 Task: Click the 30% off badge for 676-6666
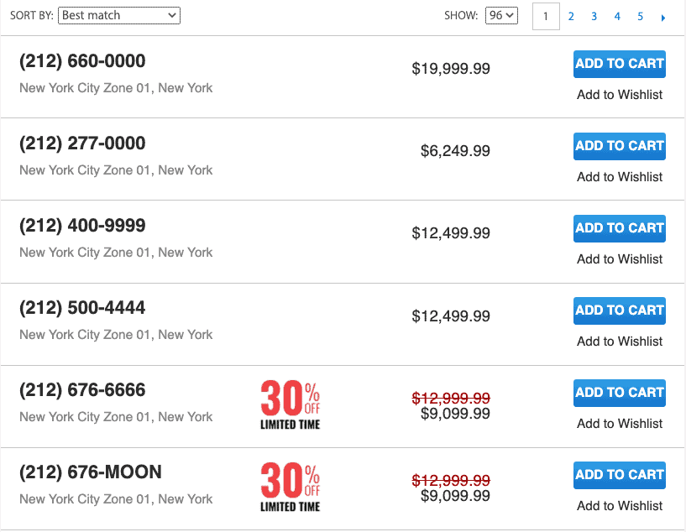pos(290,404)
